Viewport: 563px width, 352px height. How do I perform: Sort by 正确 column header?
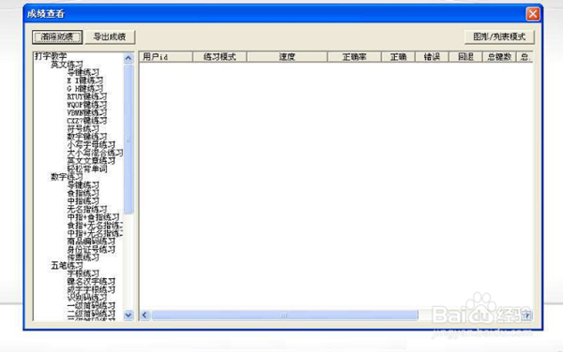pos(398,56)
